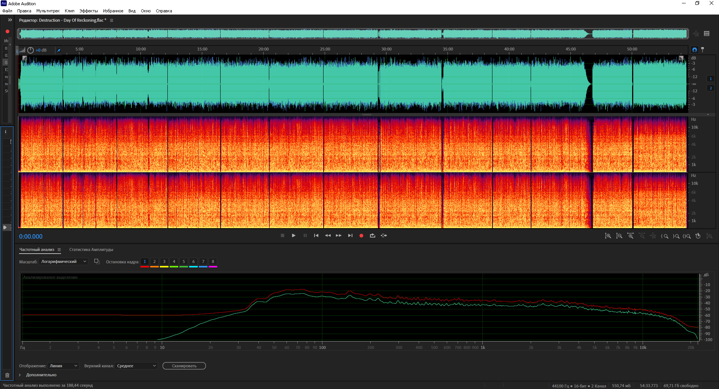
Task: Open the Верхний канал Среднее dropdown
Action: pyautogui.click(x=136, y=366)
